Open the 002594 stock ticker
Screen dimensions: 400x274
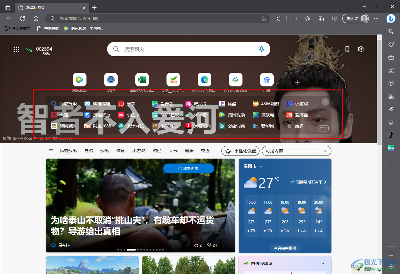(39, 51)
